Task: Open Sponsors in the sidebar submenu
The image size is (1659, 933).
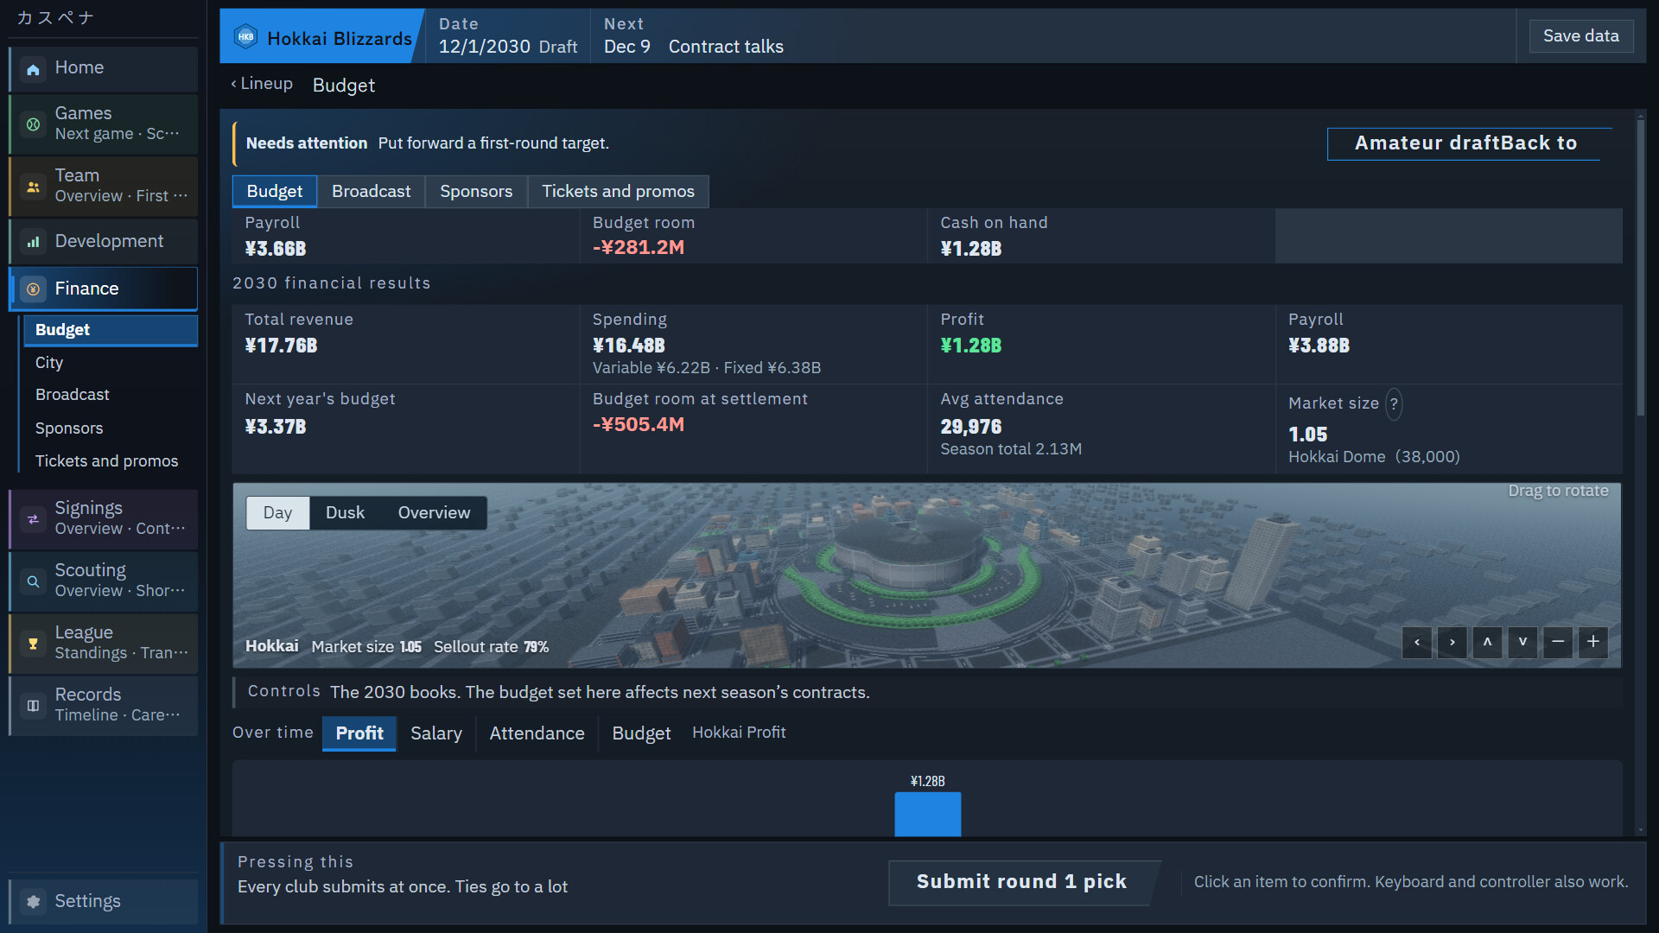Action: [111, 428]
